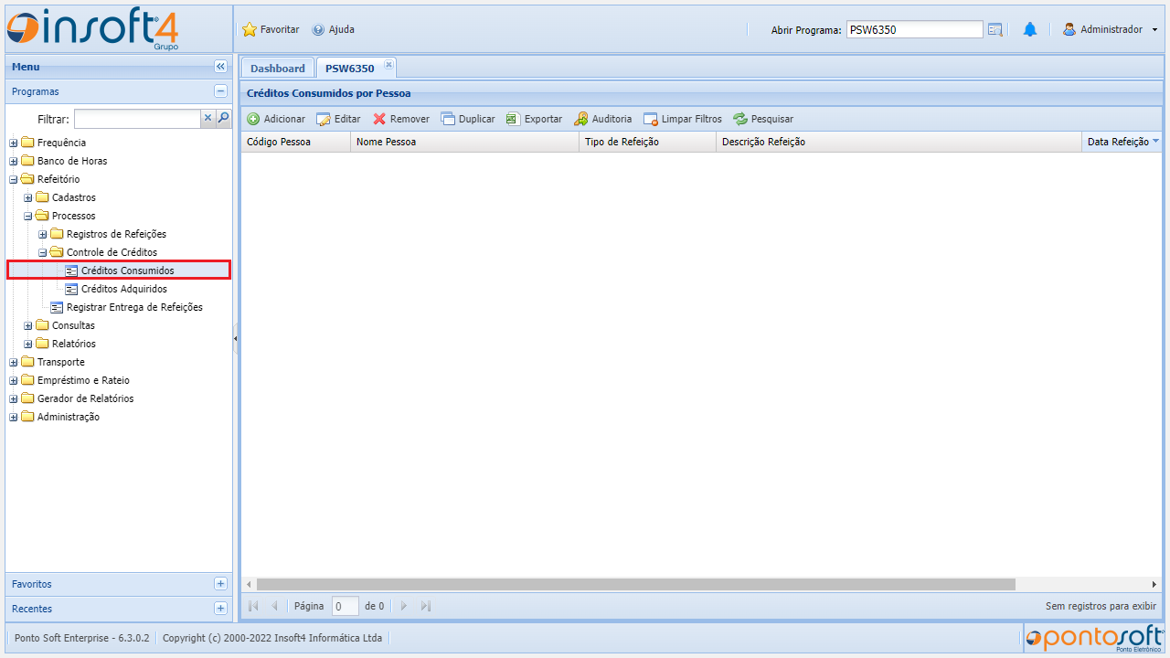The image size is (1170, 658).
Task: Click the Editar pencil icon
Action: 324,119
